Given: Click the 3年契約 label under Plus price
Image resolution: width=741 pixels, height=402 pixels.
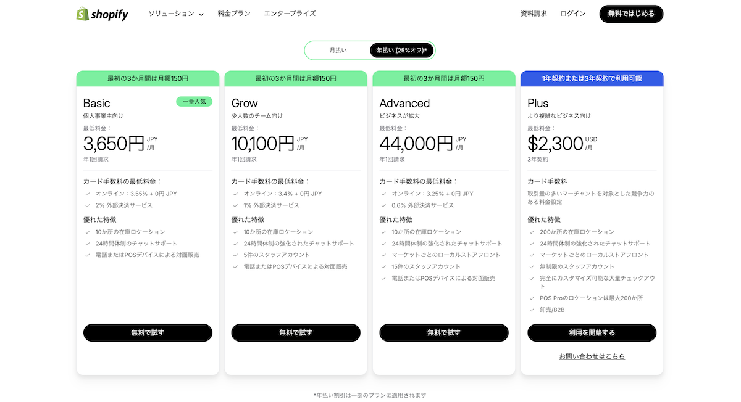Looking at the screenshot, I should 538,160.
